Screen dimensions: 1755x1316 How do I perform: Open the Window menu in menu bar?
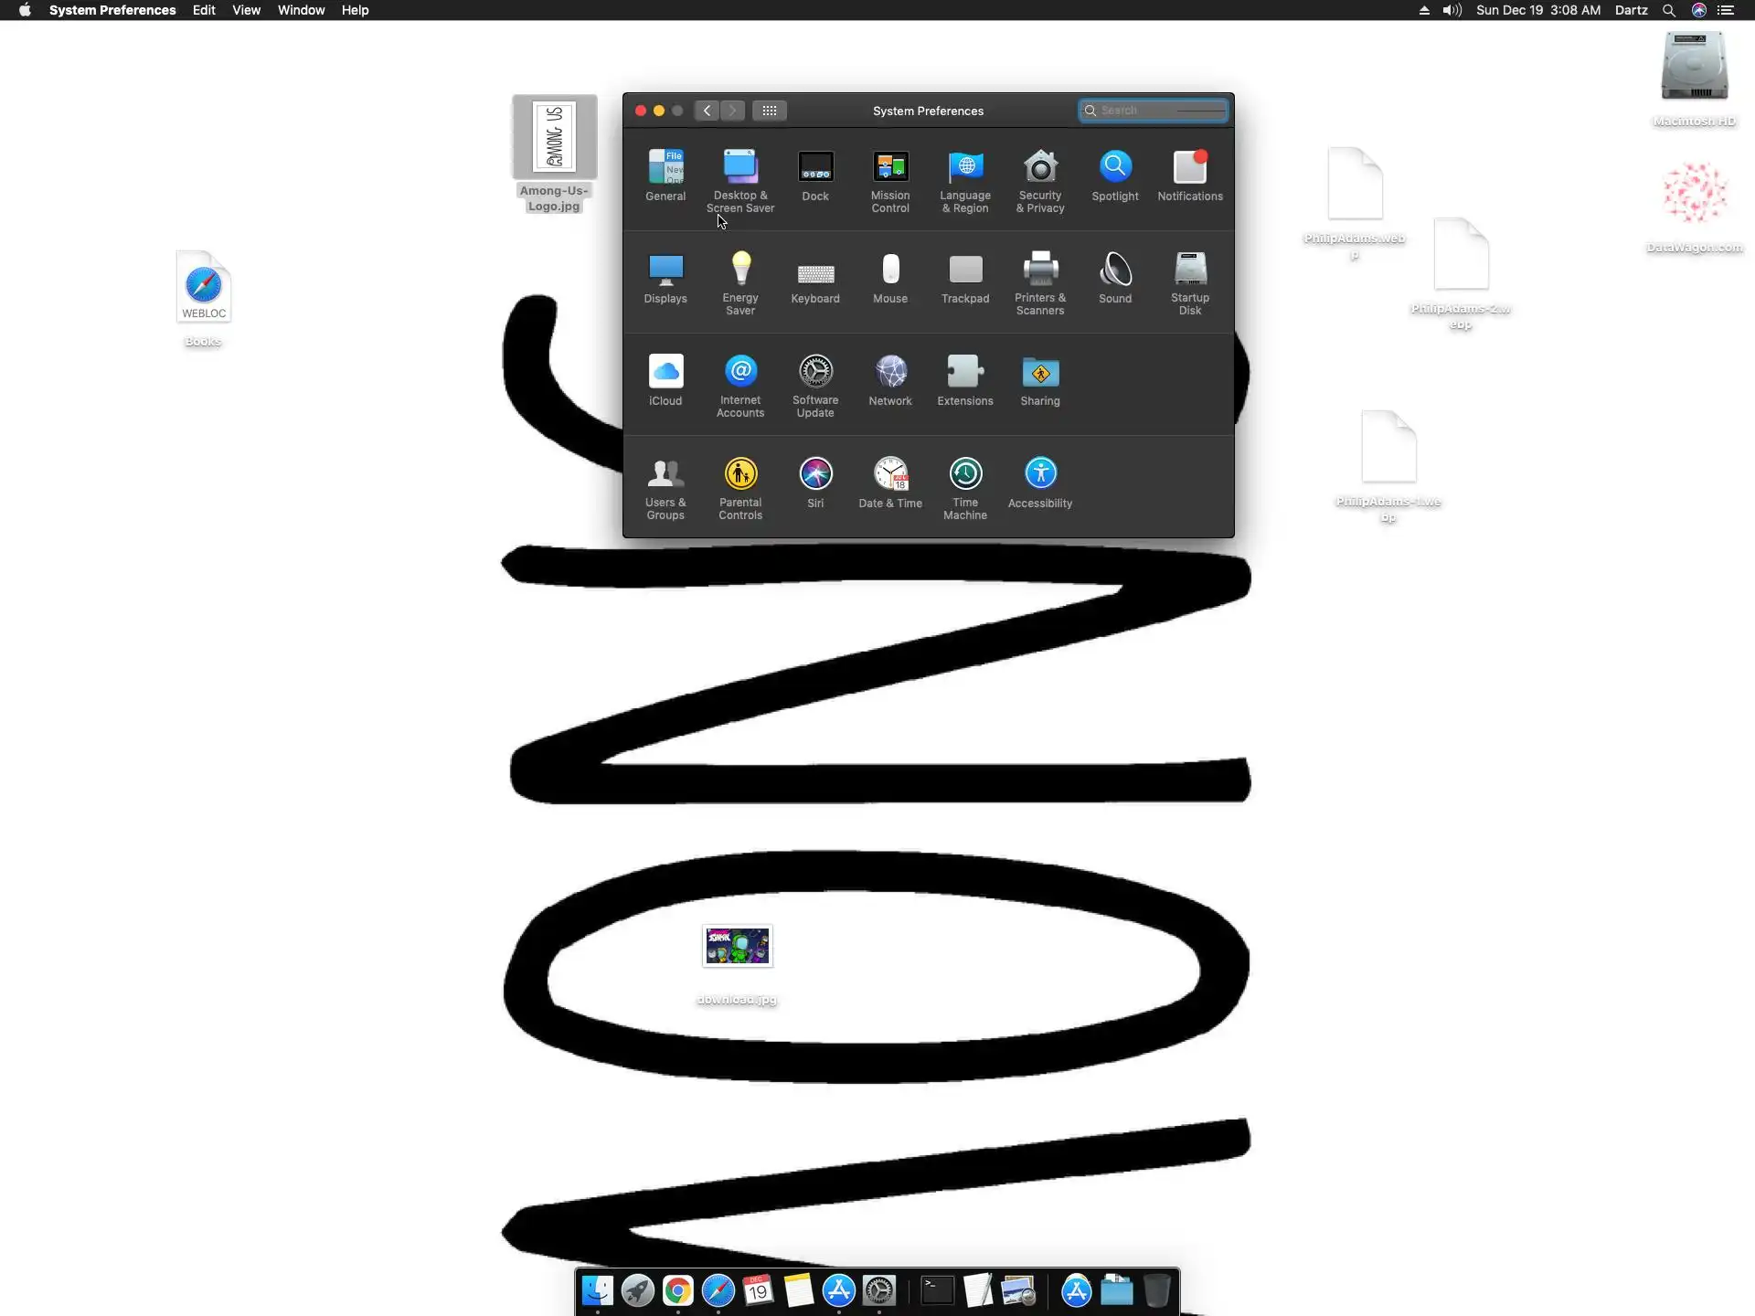point(301,10)
